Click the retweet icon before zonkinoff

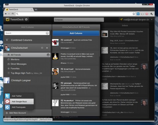click(62, 40)
